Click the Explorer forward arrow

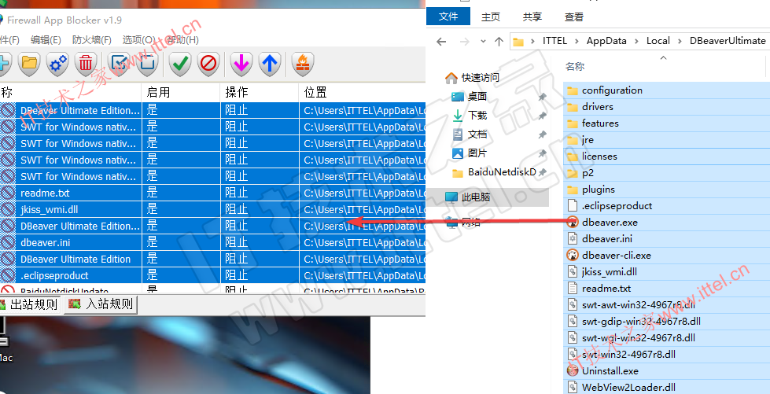(465, 41)
